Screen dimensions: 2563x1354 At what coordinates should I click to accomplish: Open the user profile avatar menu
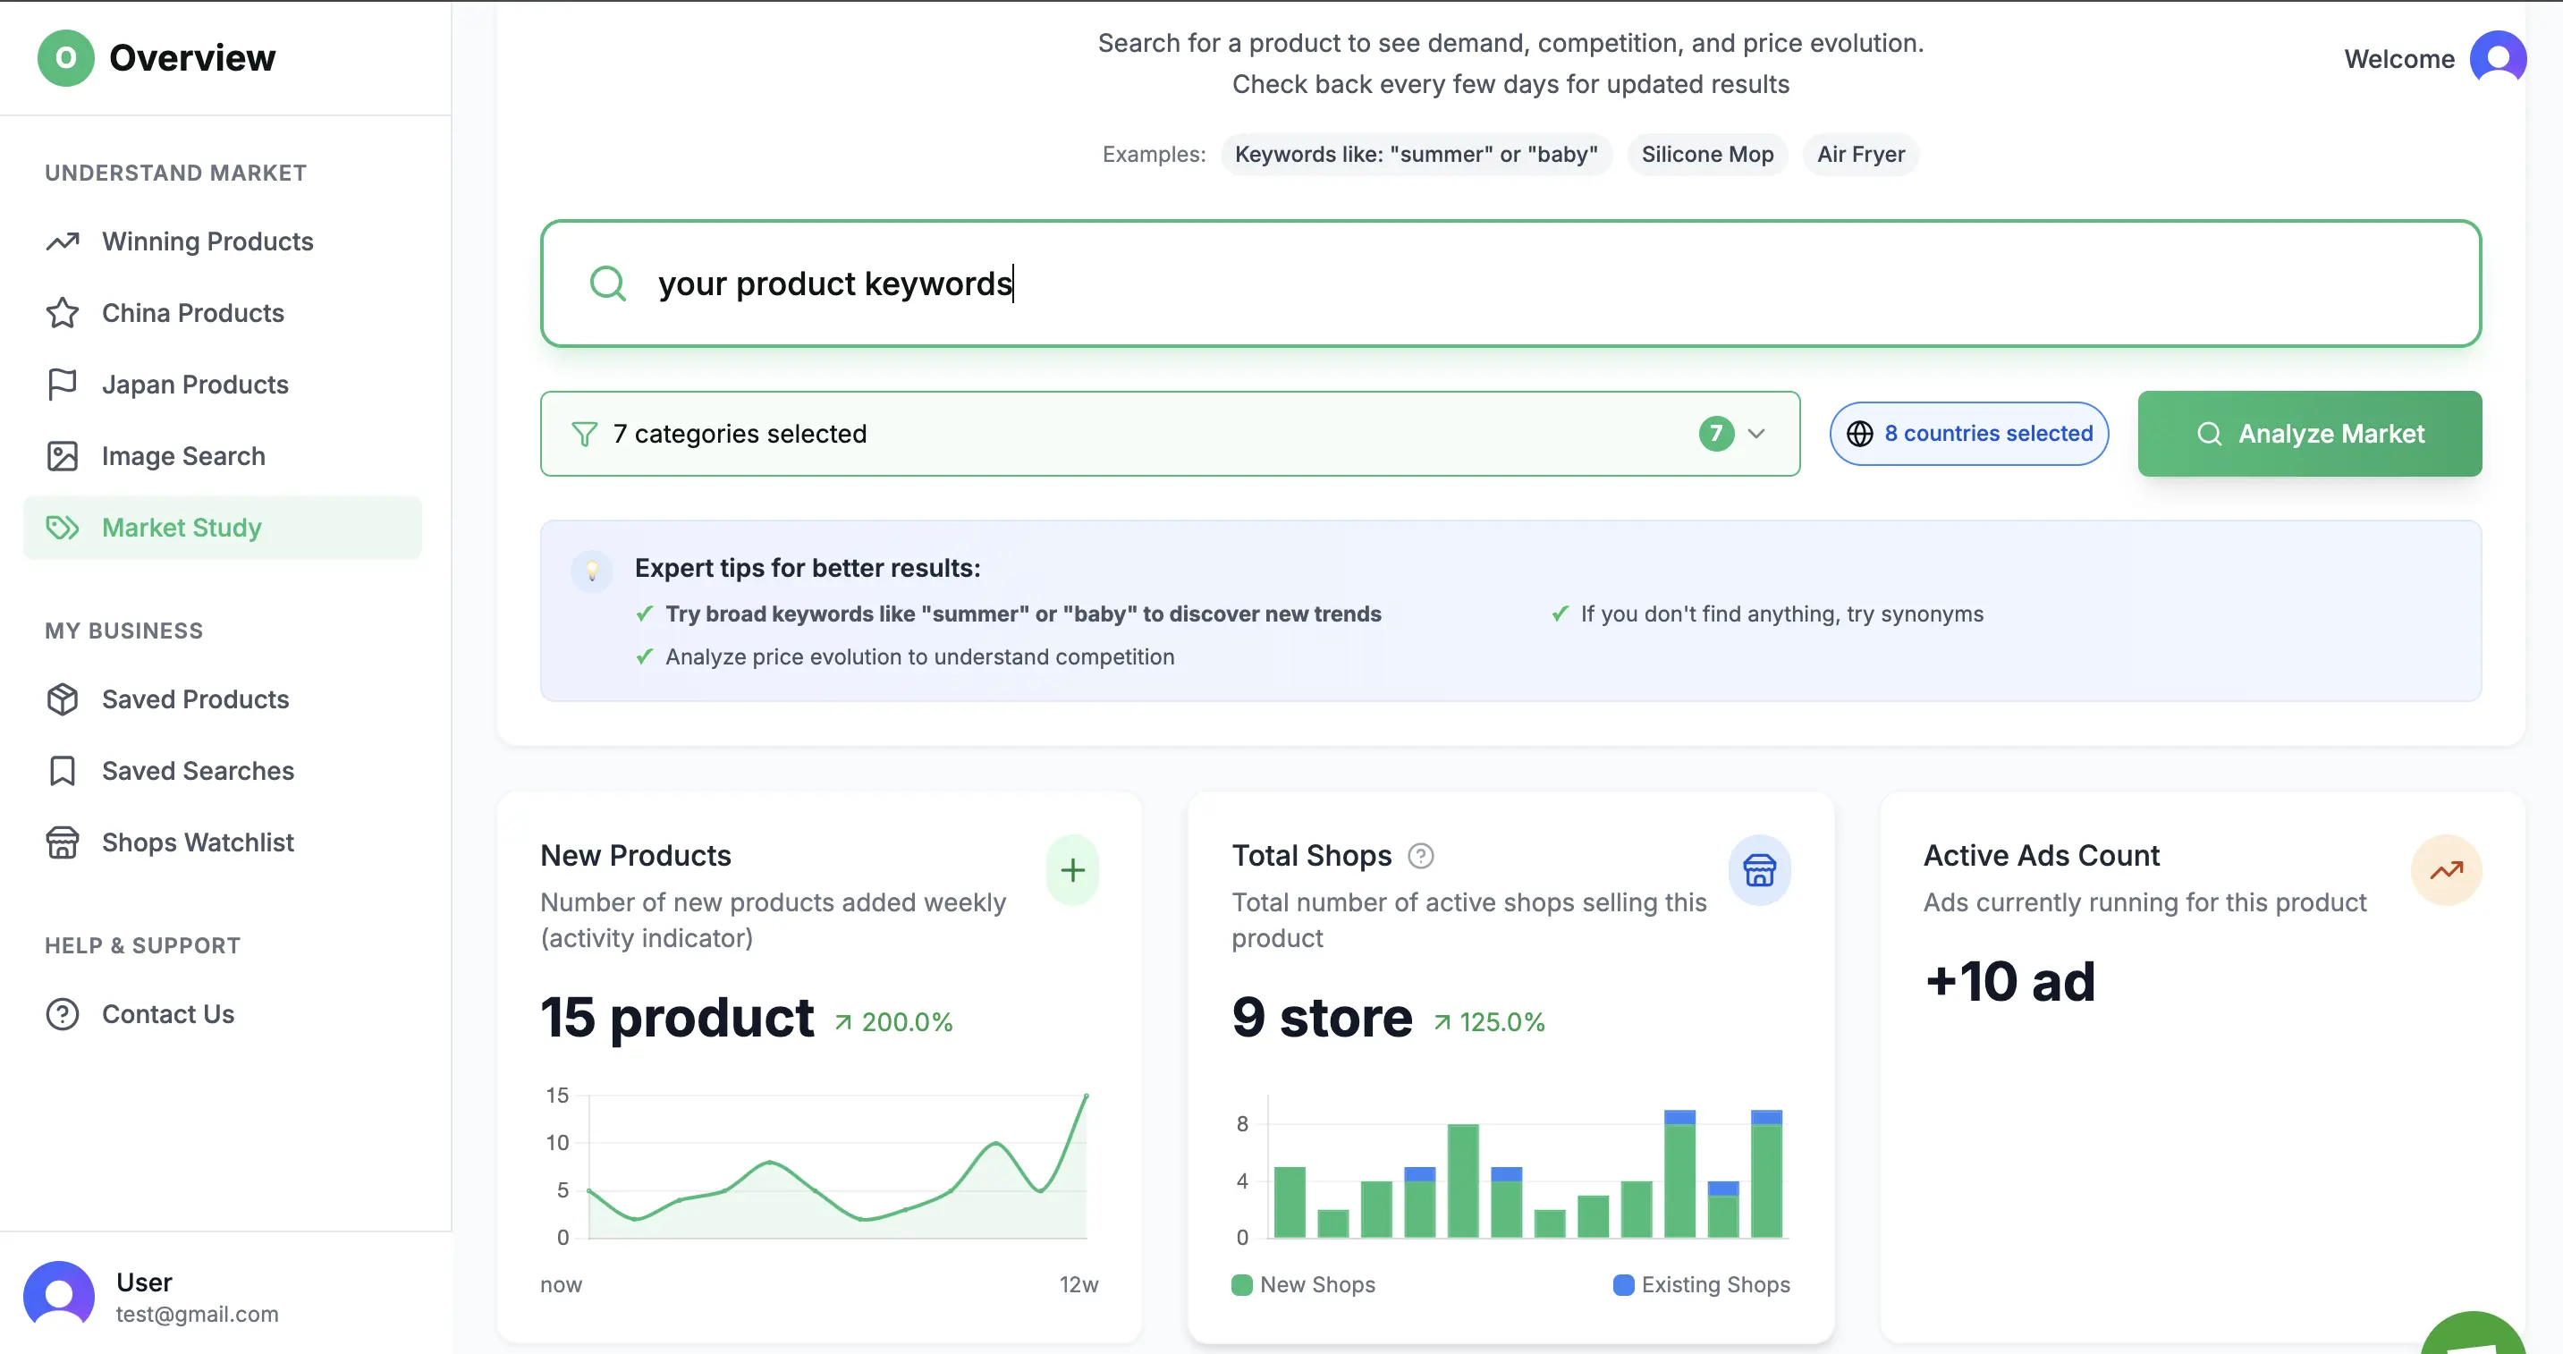(2499, 56)
